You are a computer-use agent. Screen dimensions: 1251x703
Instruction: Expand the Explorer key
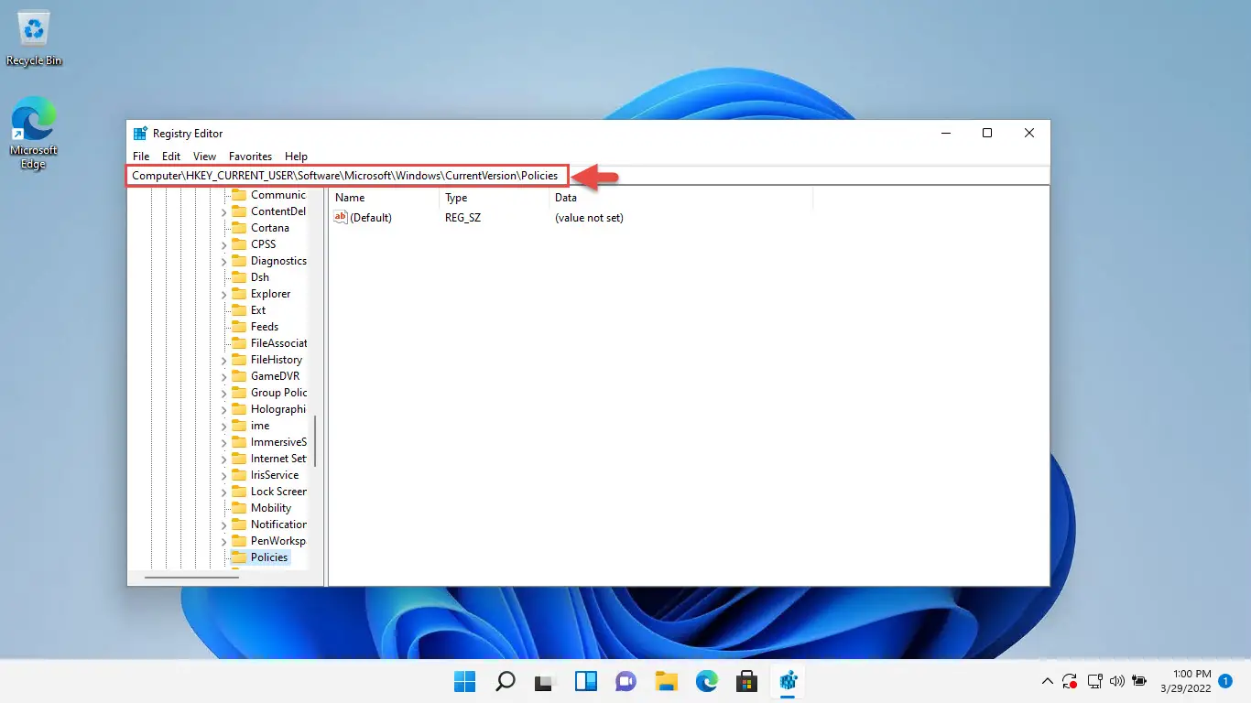pos(223,294)
